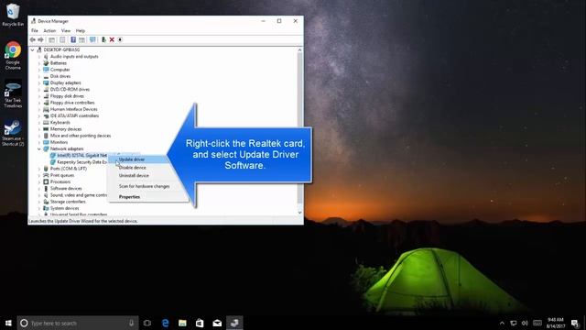Click the Forward arrow in Device Manager toolbar
This screenshot has width=586, height=330.
pyautogui.click(x=40, y=39)
